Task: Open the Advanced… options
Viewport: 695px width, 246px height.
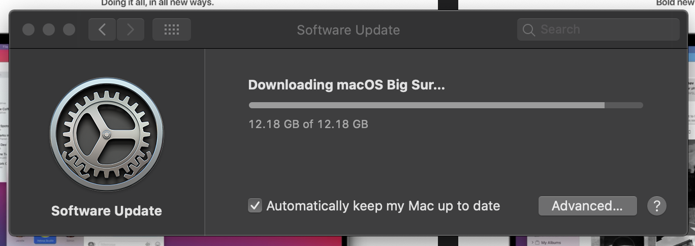Action: (587, 206)
